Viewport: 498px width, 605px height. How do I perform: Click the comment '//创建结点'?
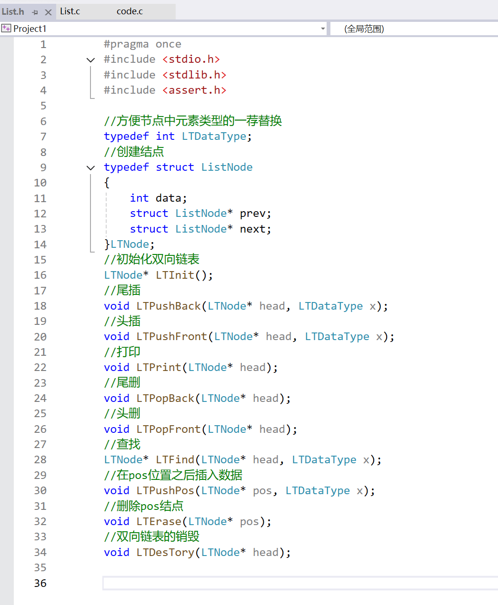(134, 152)
